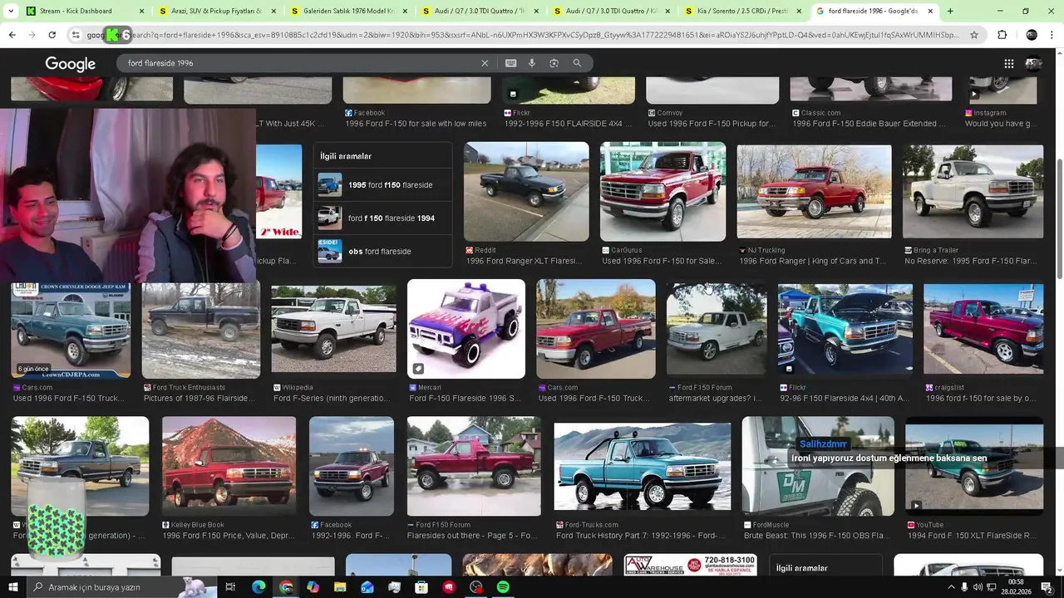Open the NJ Trucking red Ford Ranger thumbnail
1064x598 pixels.
[x=814, y=191]
